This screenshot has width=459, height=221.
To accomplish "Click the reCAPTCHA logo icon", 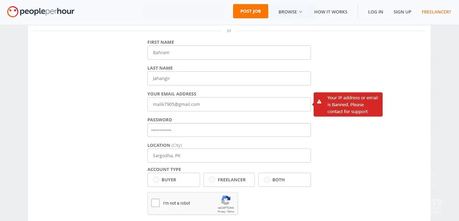I will click(x=226, y=201).
